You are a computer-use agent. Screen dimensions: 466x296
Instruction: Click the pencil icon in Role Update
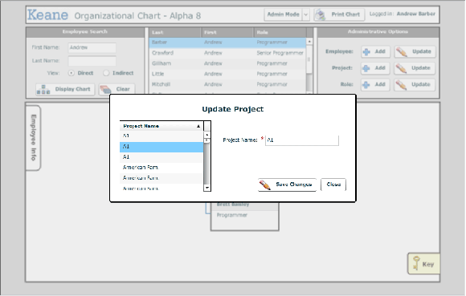pyautogui.click(x=401, y=85)
